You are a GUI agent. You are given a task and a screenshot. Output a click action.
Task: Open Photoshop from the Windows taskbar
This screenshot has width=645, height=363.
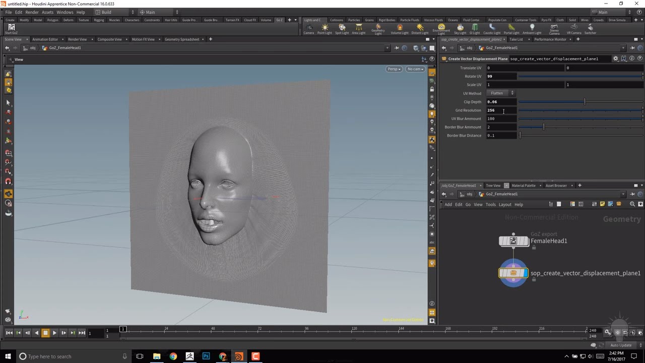(206, 356)
